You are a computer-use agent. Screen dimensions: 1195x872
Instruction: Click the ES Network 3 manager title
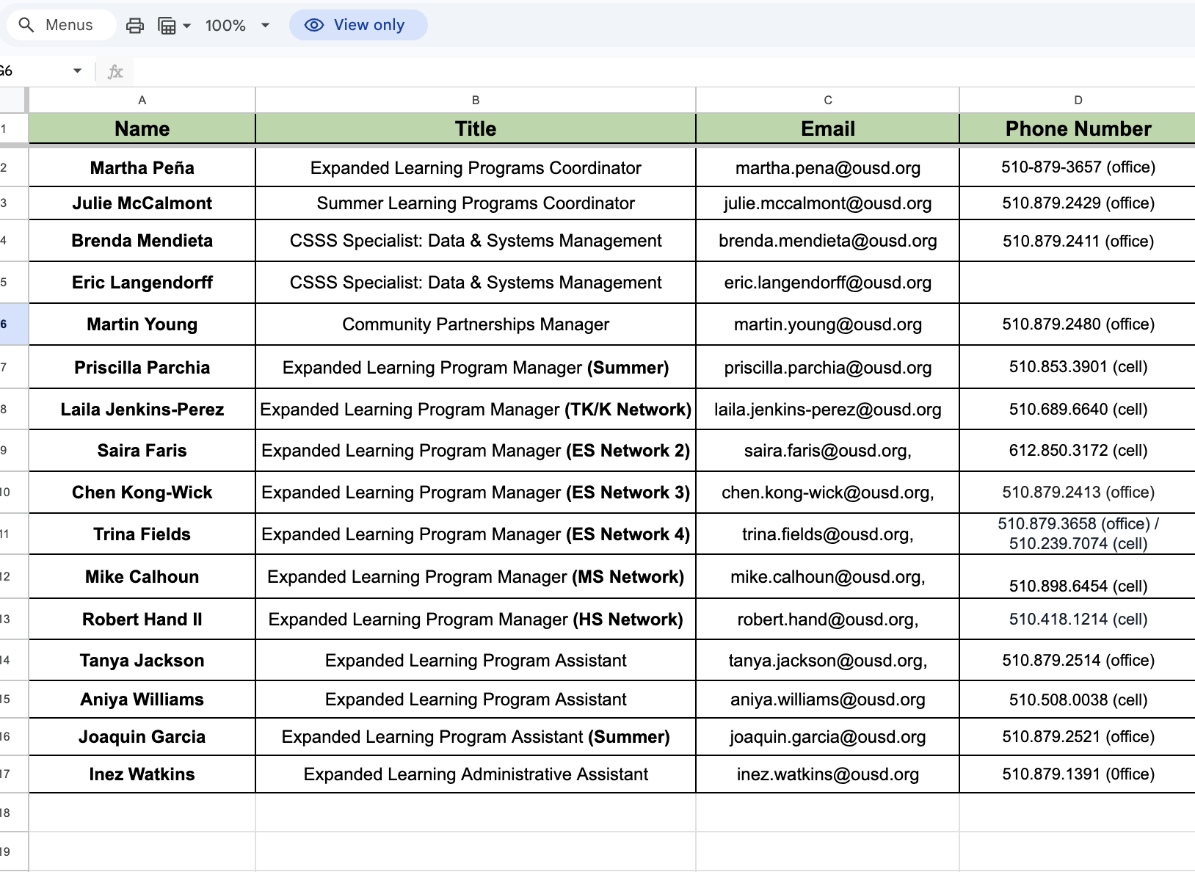(x=476, y=493)
